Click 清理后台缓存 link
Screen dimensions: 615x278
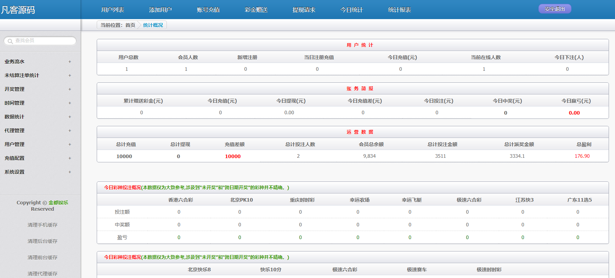[42, 241]
